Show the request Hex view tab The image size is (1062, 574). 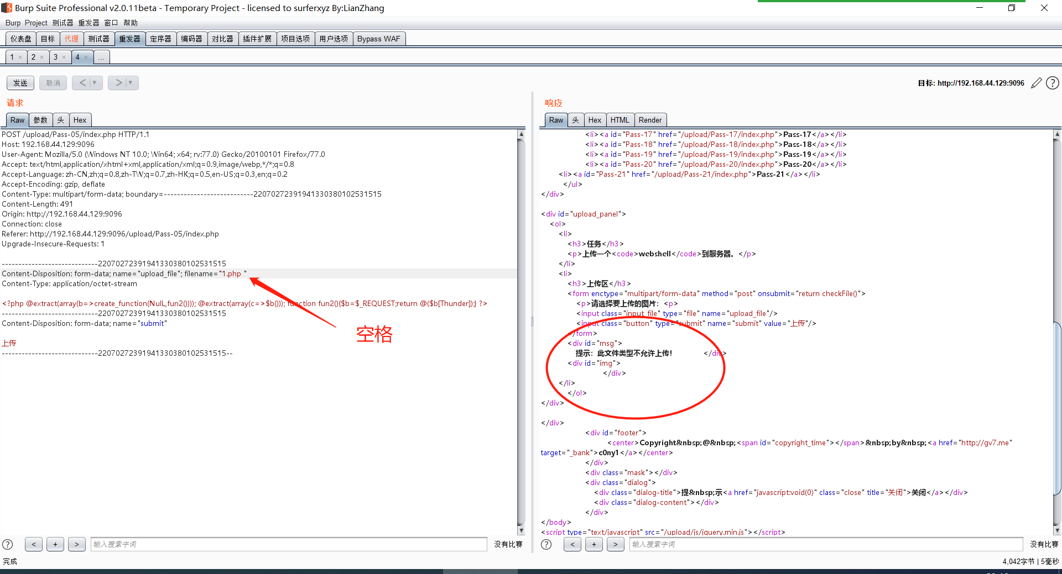80,120
